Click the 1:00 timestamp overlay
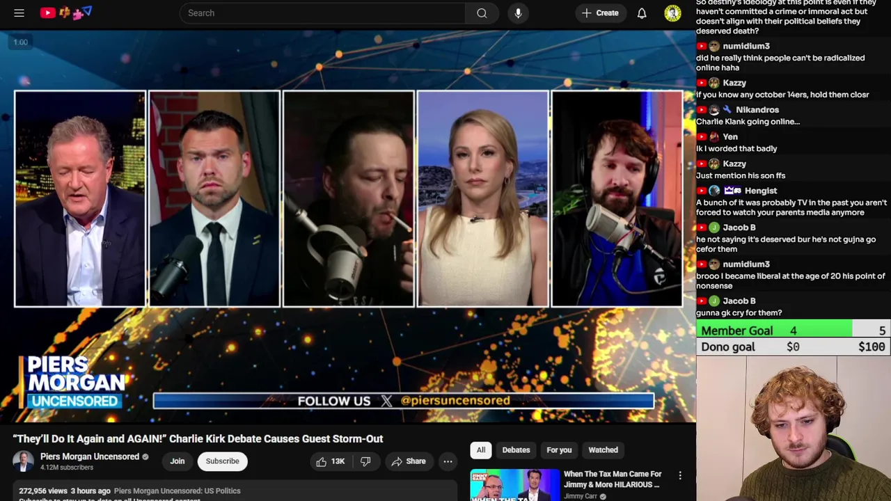Screen dimensions: 891x501 [20, 42]
